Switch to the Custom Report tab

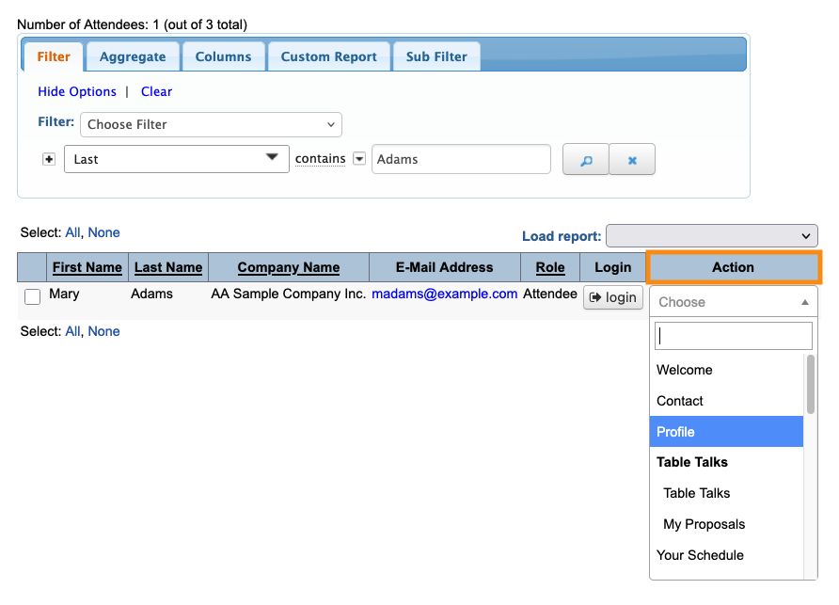(x=328, y=56)
